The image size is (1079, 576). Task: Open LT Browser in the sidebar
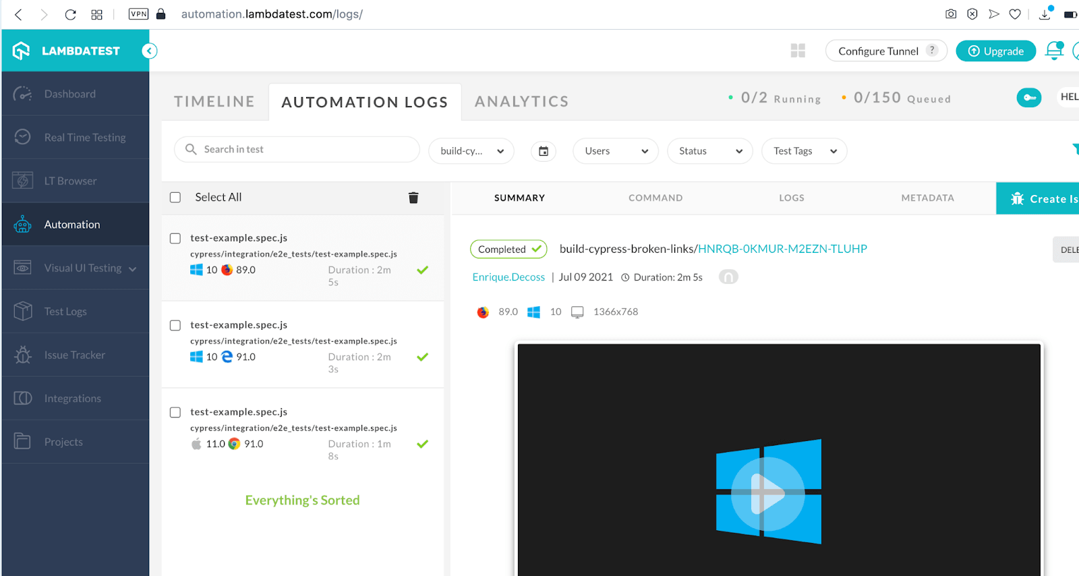[x=70, y=181]
